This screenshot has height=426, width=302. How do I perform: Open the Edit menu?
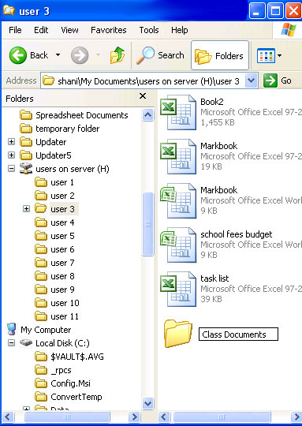(x=41, y=30)
